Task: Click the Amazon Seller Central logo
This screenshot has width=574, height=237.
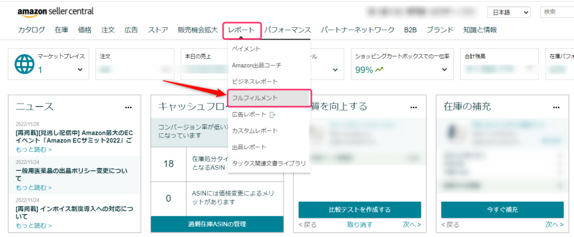Action: tap(55, 12)
